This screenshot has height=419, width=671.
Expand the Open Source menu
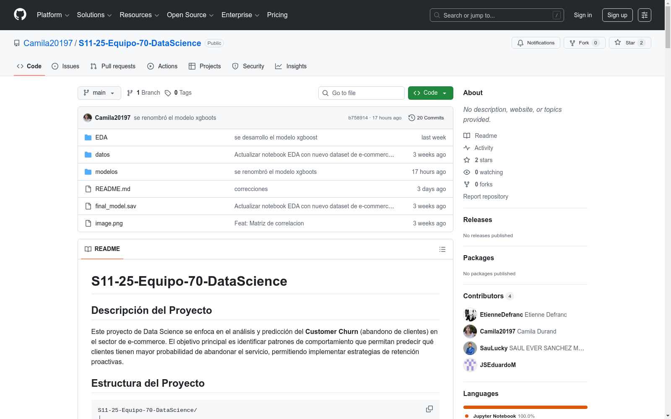190,15
